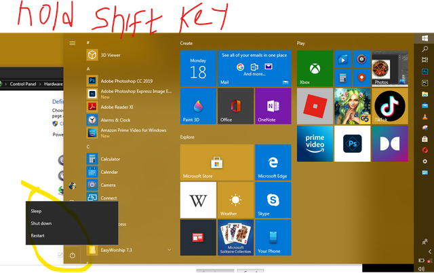Open Settings gear on the taskbar
434x273 pixels.
425,162
